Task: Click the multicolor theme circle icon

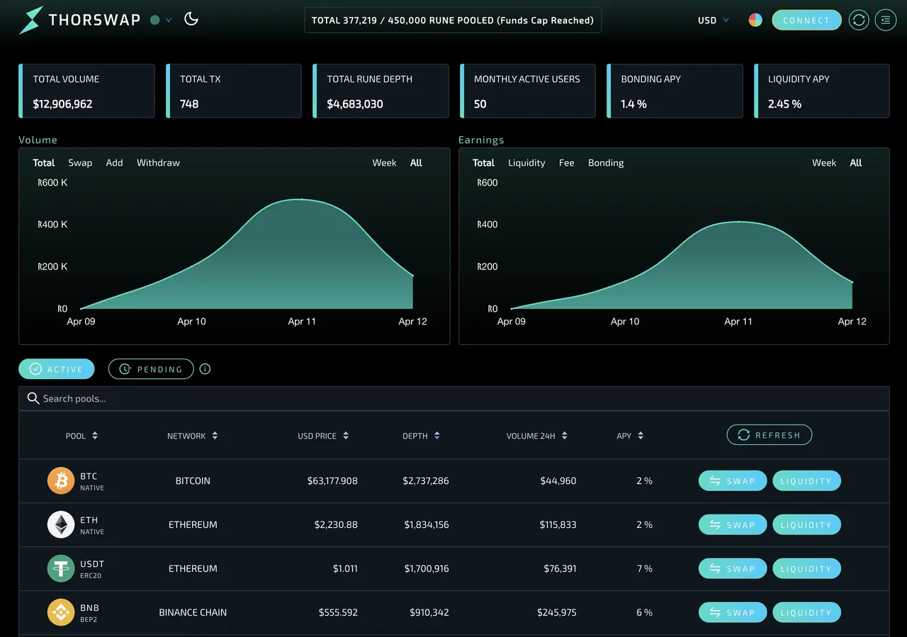Action: click(755, 20)
